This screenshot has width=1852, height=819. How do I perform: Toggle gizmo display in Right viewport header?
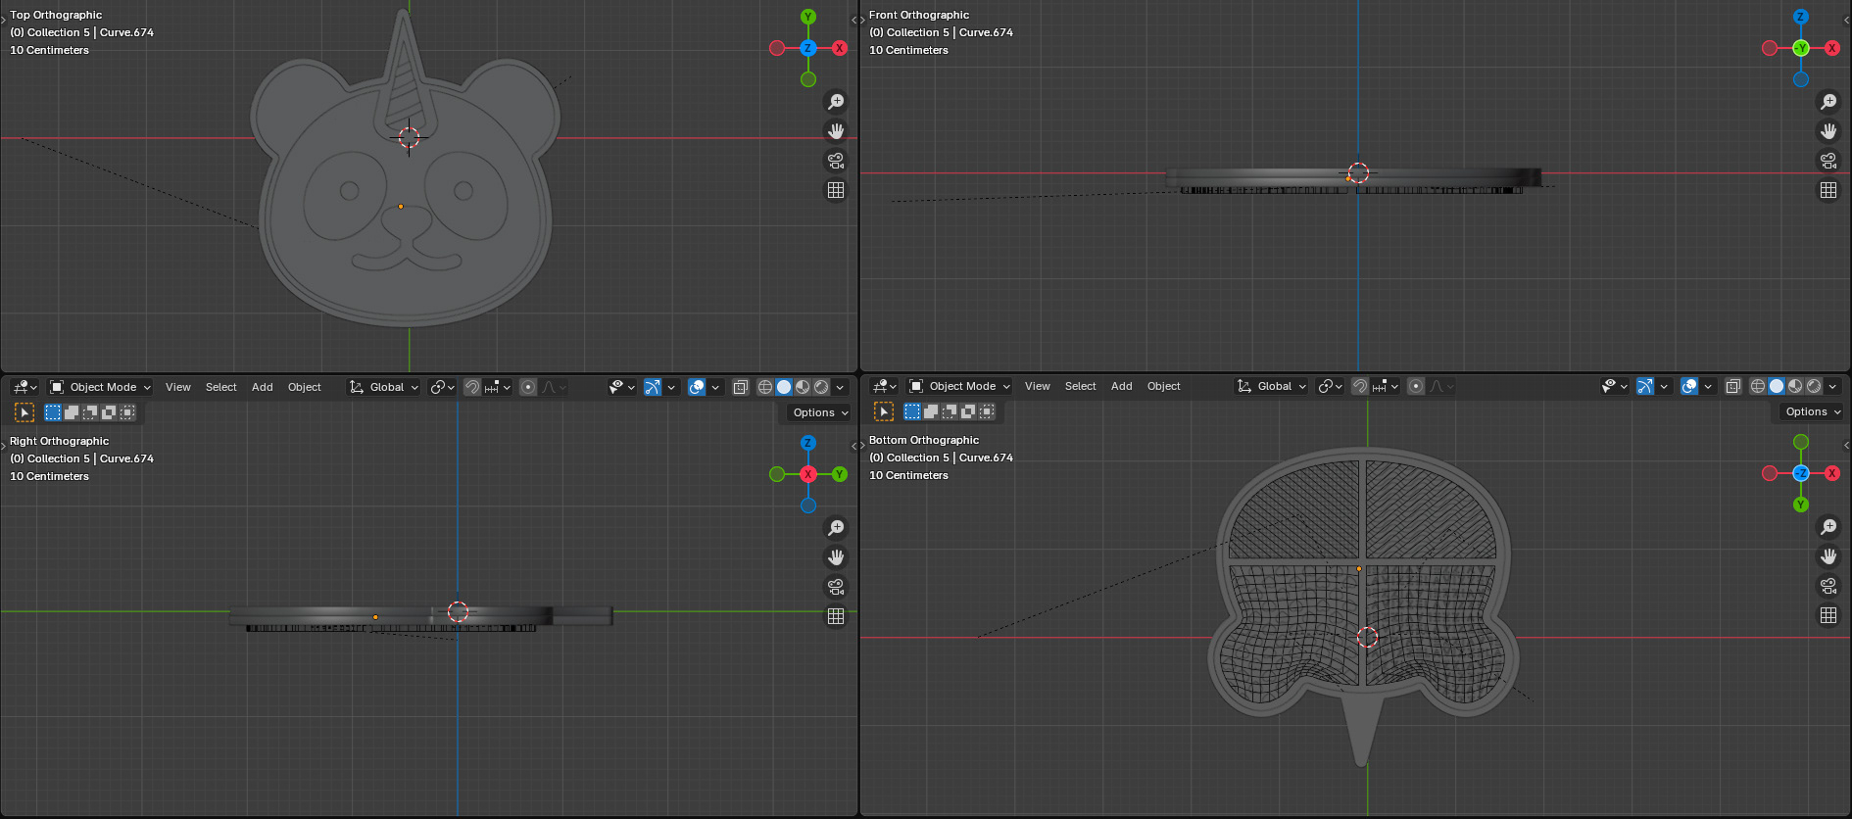pos(653,387)
